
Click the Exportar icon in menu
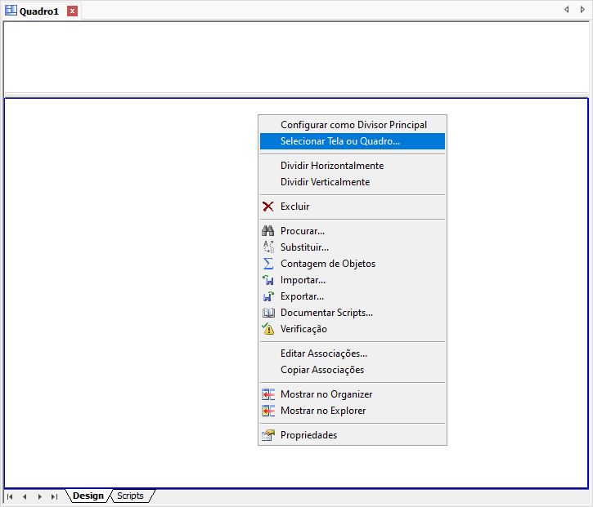(267, 296)
